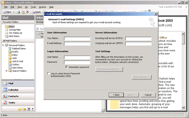Click the Back button in dialog
Viewport: 189px width, 118px height.
tap(116, 95)
